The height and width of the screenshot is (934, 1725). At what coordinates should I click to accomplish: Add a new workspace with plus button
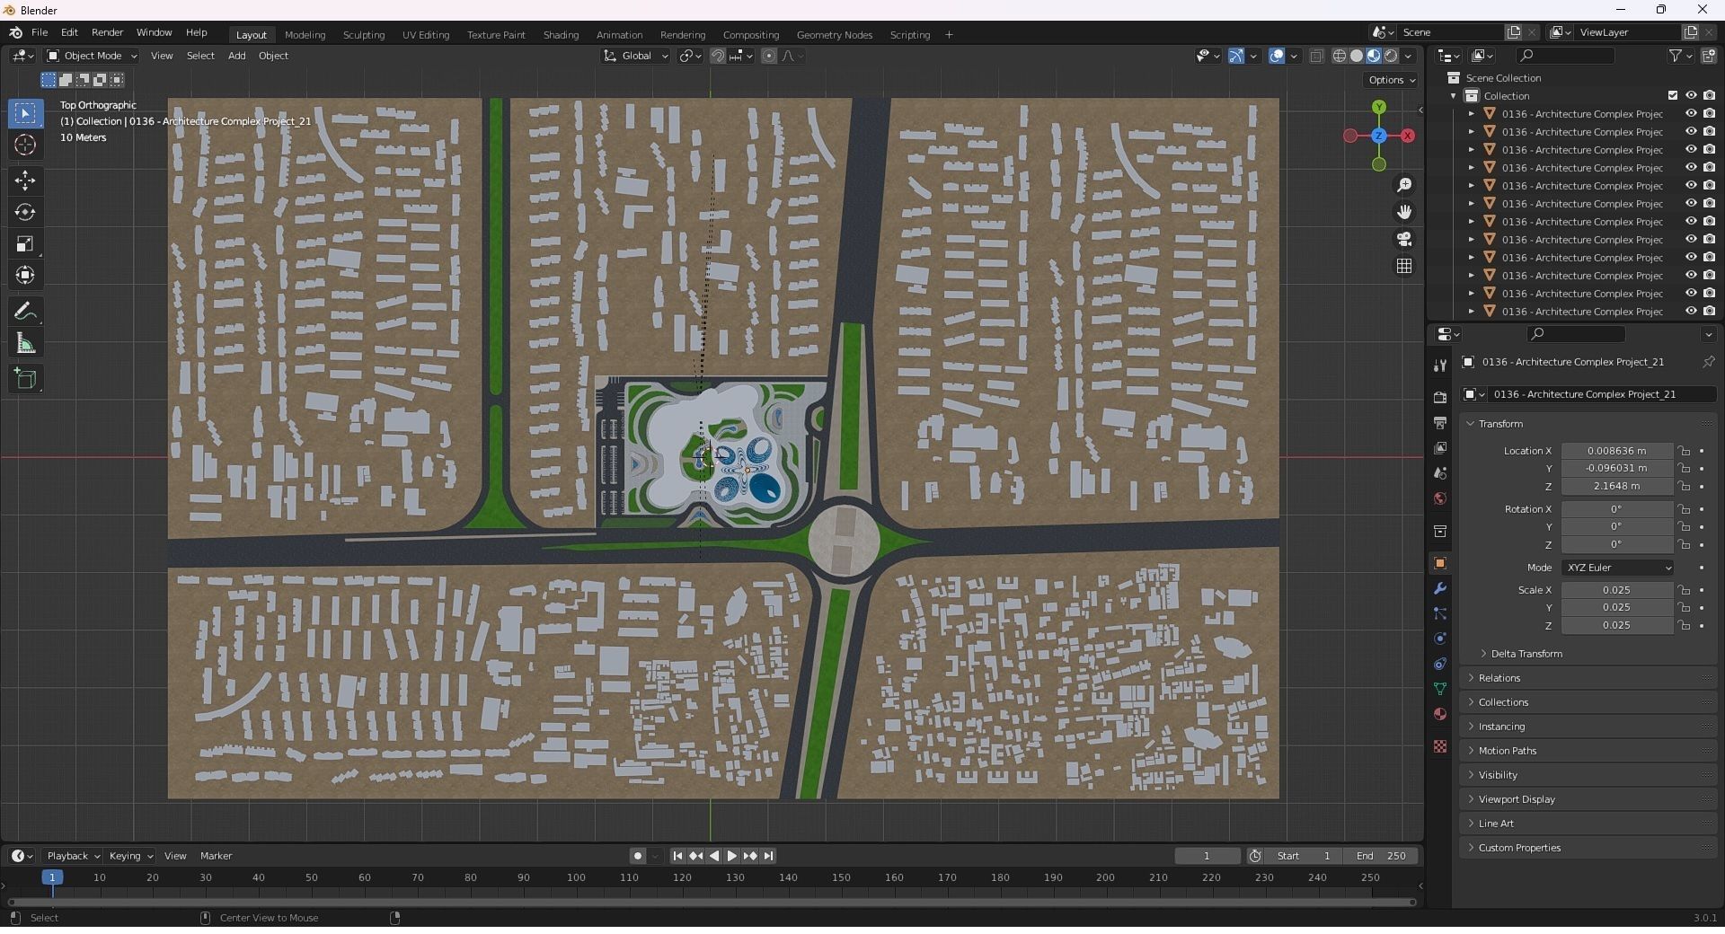(949, 35)
